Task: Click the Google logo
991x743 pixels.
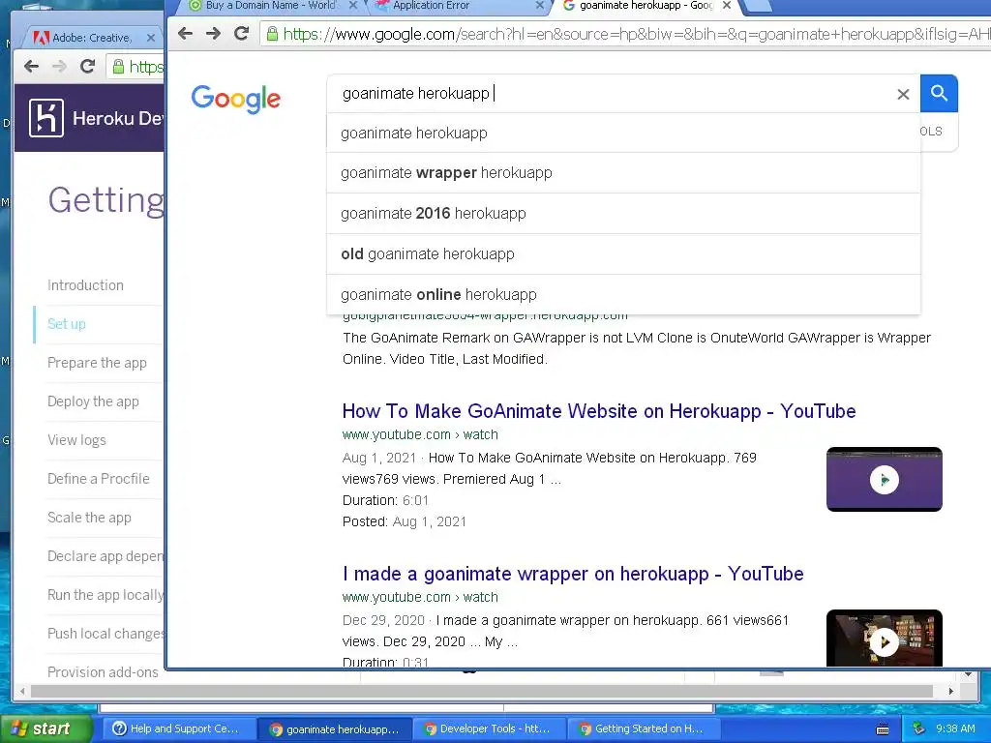Action: coord(236,99)
